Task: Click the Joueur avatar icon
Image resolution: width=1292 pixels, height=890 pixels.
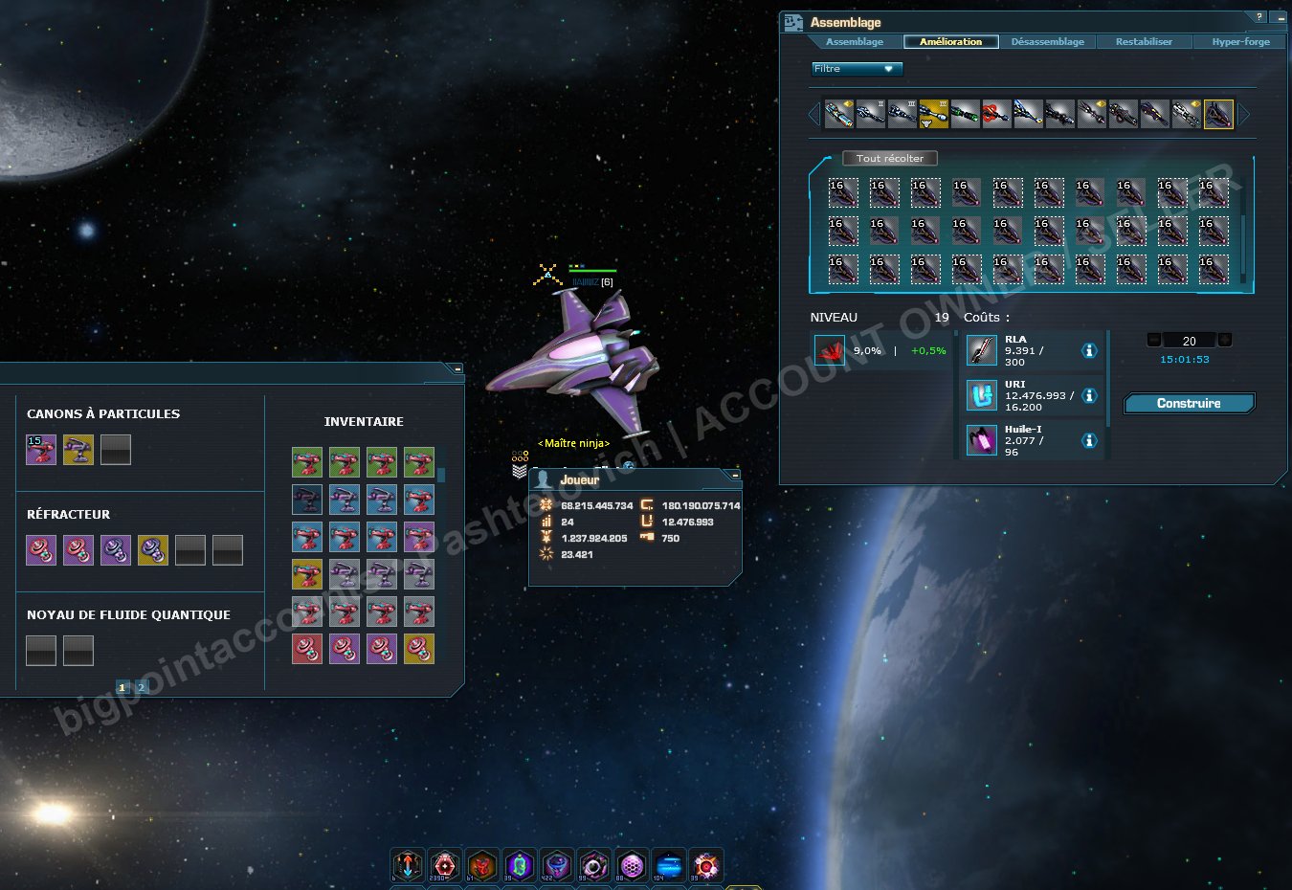Action: tap(544, 479)
